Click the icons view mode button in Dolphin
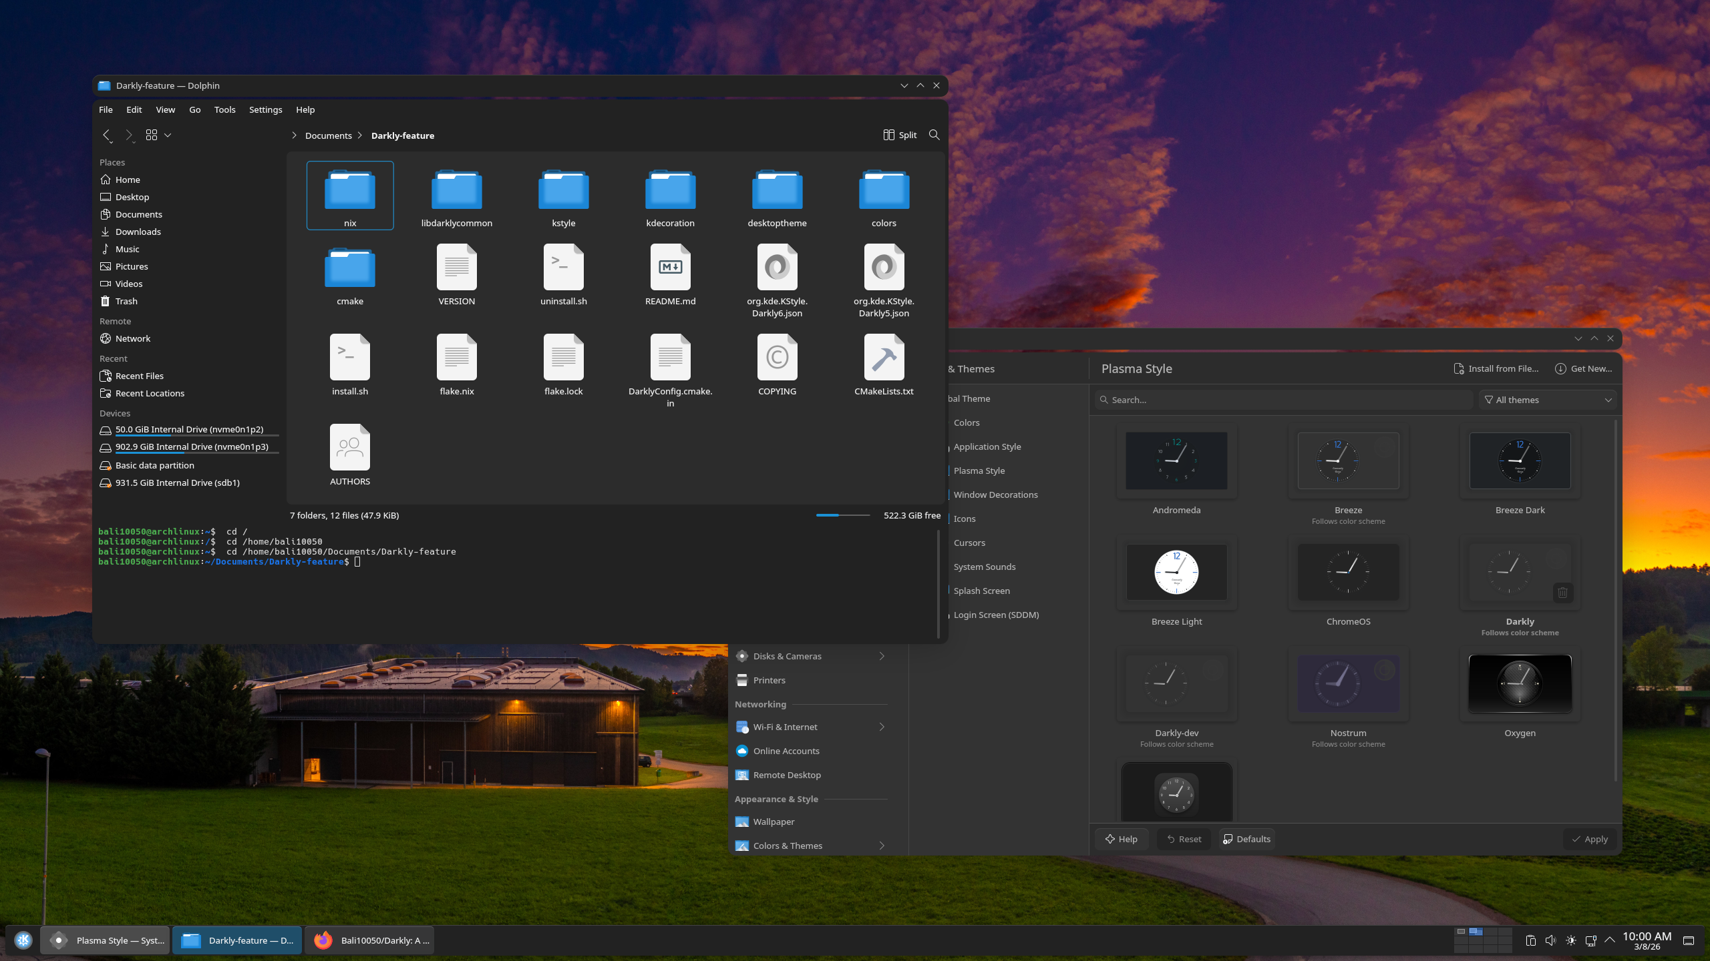 click(x=152, y=135)
